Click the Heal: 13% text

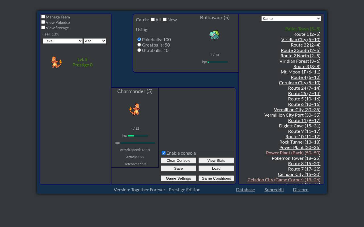(50, 34)
